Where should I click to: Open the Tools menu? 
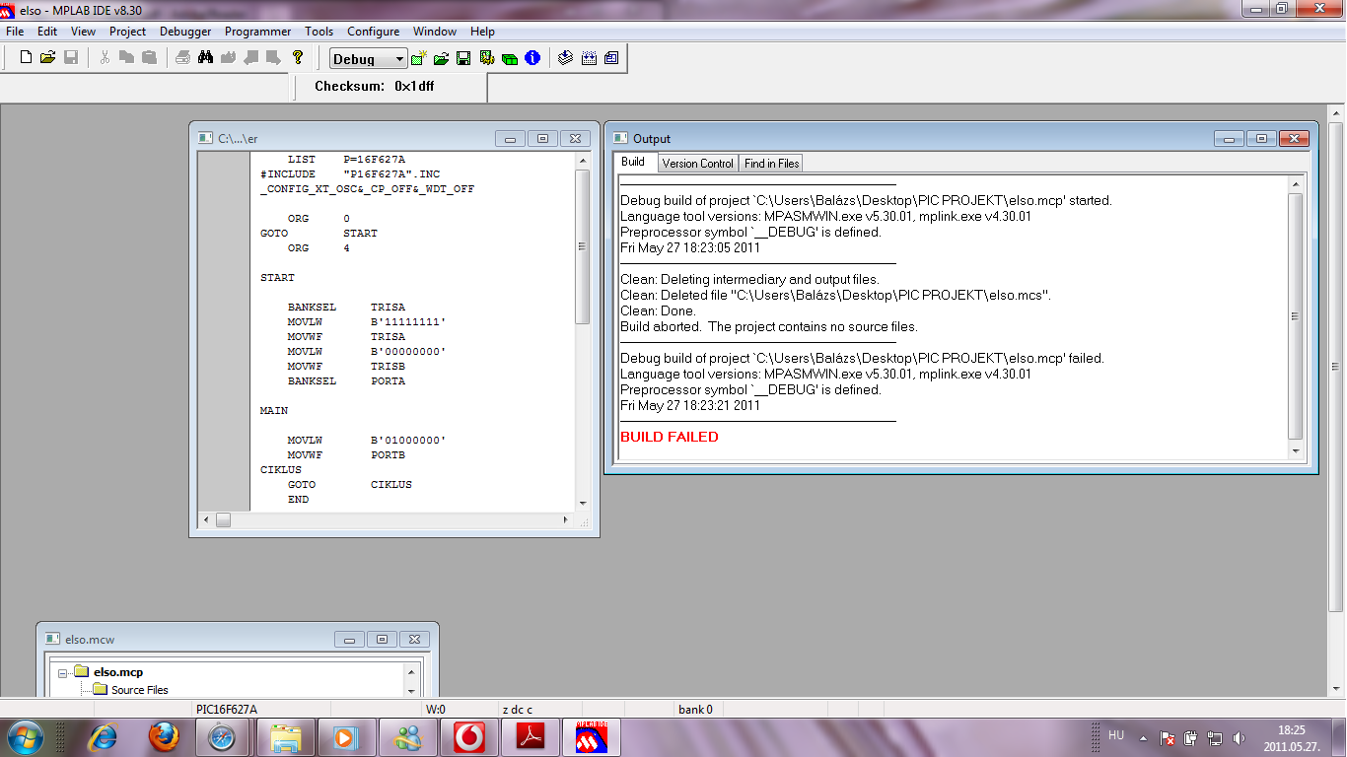click(x=319, y=32)
